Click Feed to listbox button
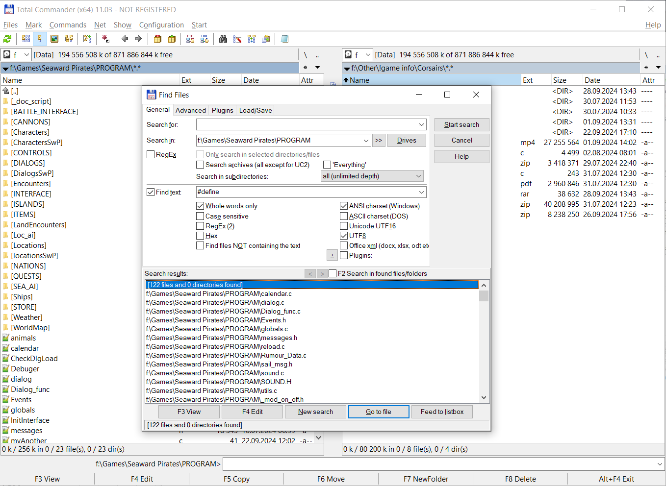This screenshot has width=666, height=486. [442, 412]
